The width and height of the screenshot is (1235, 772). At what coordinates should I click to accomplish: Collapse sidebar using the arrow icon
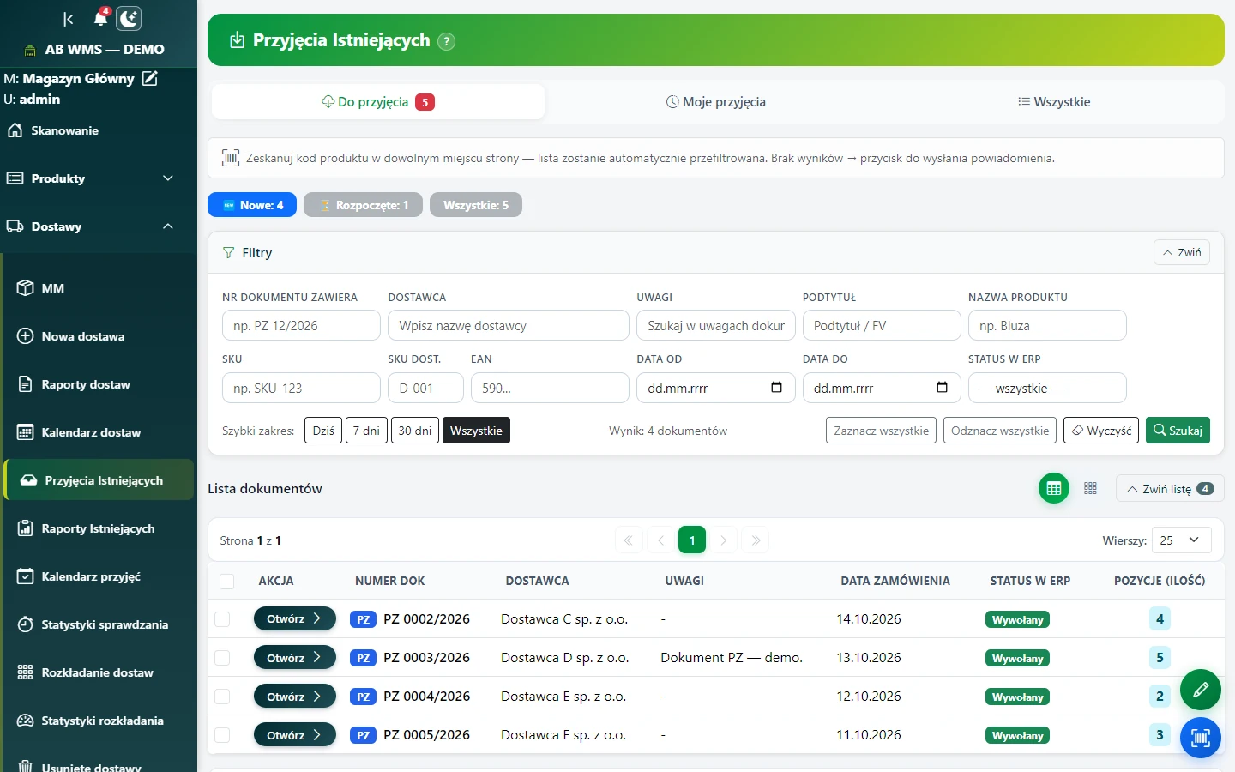click(69, 19)
